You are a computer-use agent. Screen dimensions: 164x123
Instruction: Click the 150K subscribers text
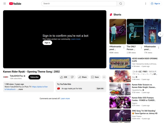click(x=16, y=78)
